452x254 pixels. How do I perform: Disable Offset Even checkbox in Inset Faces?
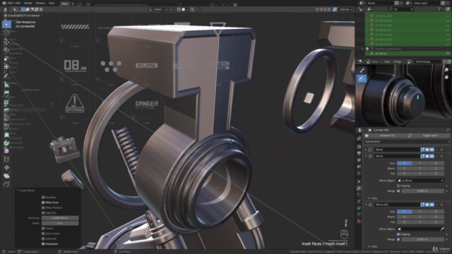point(43,202)
